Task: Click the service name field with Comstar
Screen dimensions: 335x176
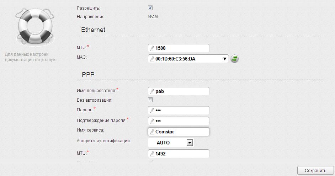Action: [181, 132]
